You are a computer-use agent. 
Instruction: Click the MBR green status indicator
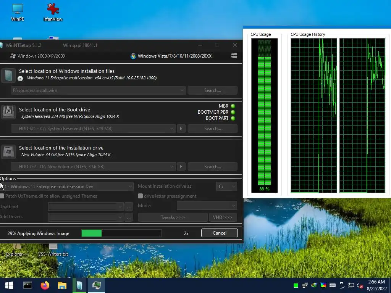click(233, 106)
